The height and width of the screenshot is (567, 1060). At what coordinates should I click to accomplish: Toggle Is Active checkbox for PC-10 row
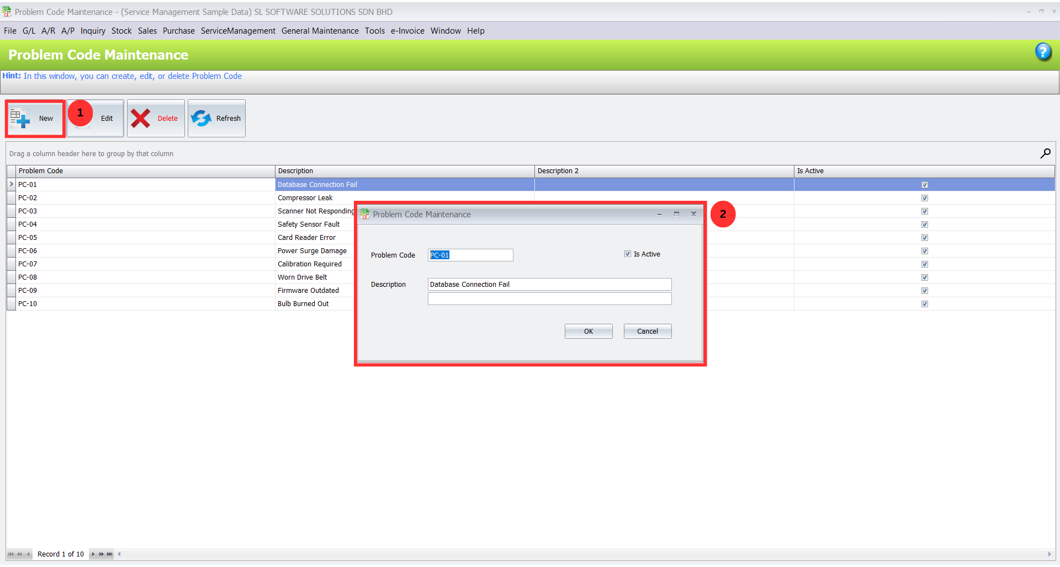tap(925, 304)
